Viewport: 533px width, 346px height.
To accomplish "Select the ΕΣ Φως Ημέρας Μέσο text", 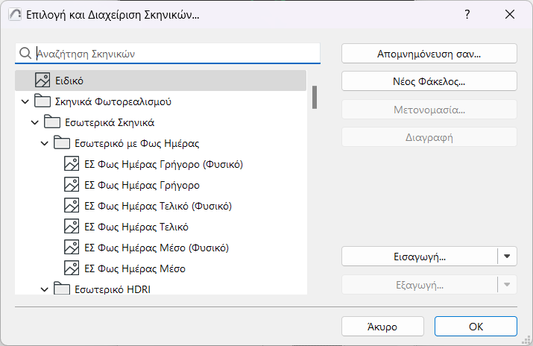I will coord(135,269).
